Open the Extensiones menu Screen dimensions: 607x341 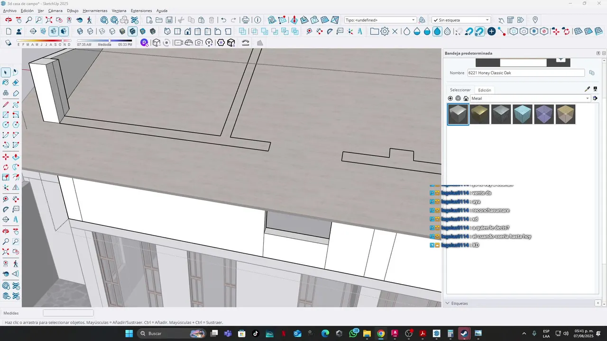point(141,10)
